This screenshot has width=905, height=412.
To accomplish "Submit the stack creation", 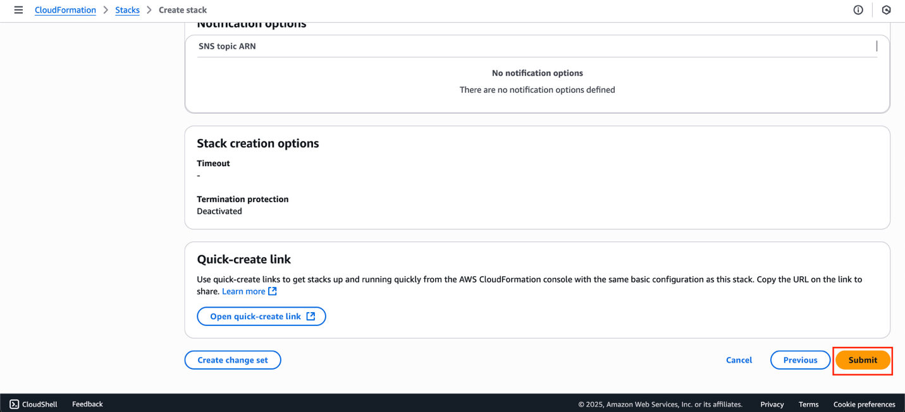I will 863,360.
